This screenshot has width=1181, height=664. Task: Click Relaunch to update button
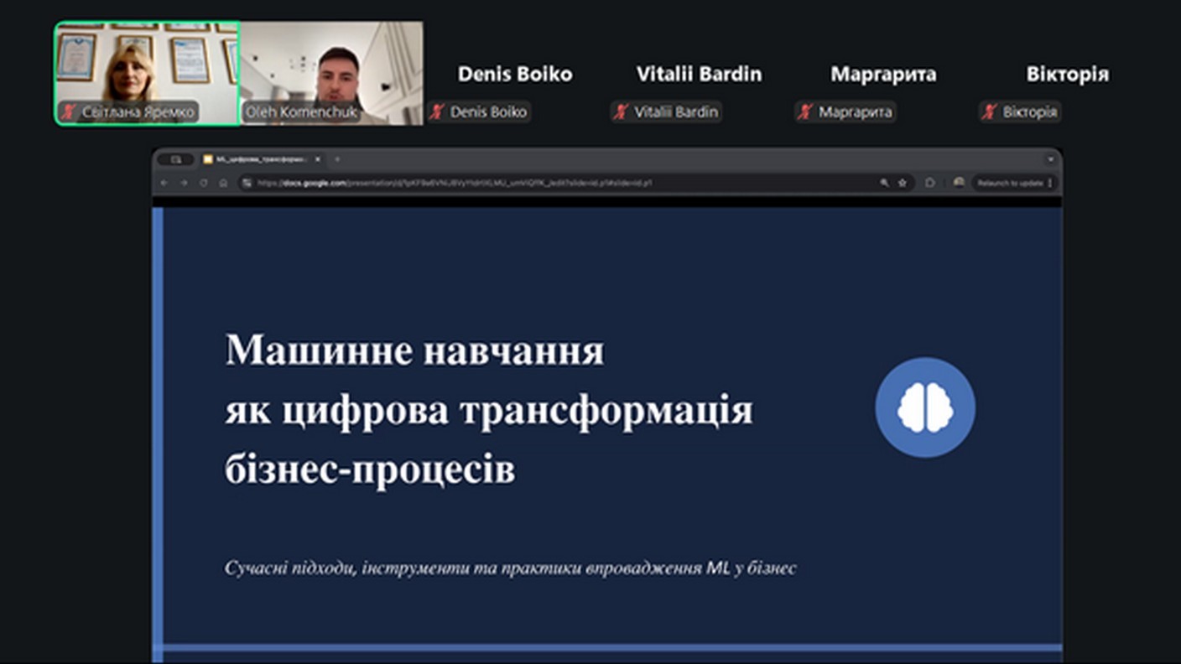(1009, 183)
